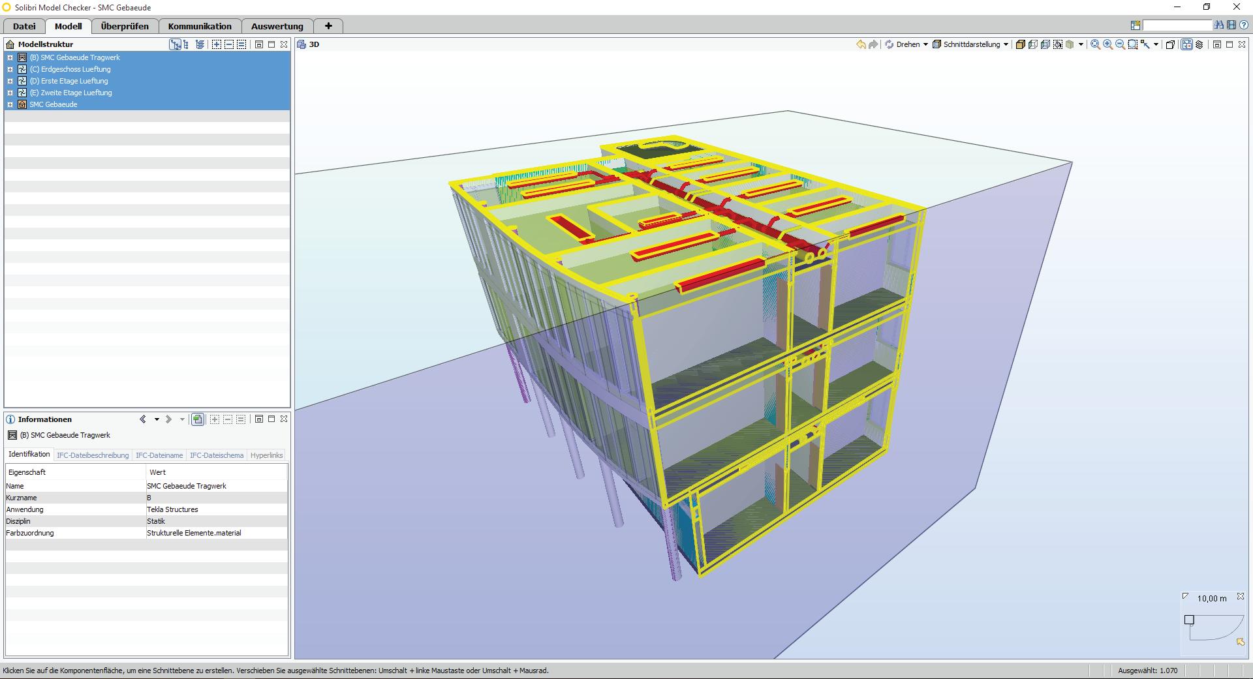The image size is (1253, 679).
Task: Click the perspective cube icon in 3D toolbar
Action: point(1170,44)
